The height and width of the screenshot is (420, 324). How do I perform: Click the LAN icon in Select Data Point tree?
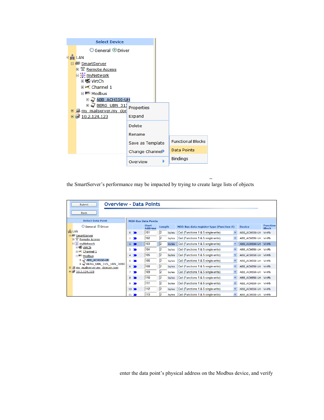pyautogui.click(x=70, y=231)
